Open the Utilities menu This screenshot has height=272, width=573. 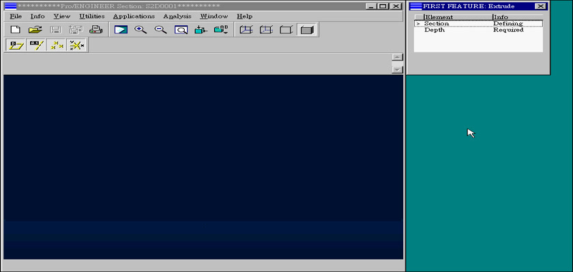pos(91,16)
